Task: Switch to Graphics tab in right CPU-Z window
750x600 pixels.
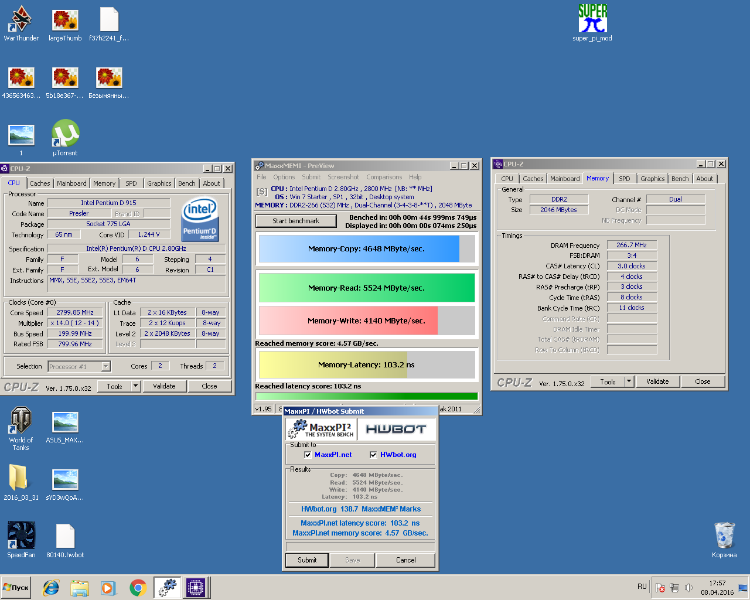Action: coord(652,179)
